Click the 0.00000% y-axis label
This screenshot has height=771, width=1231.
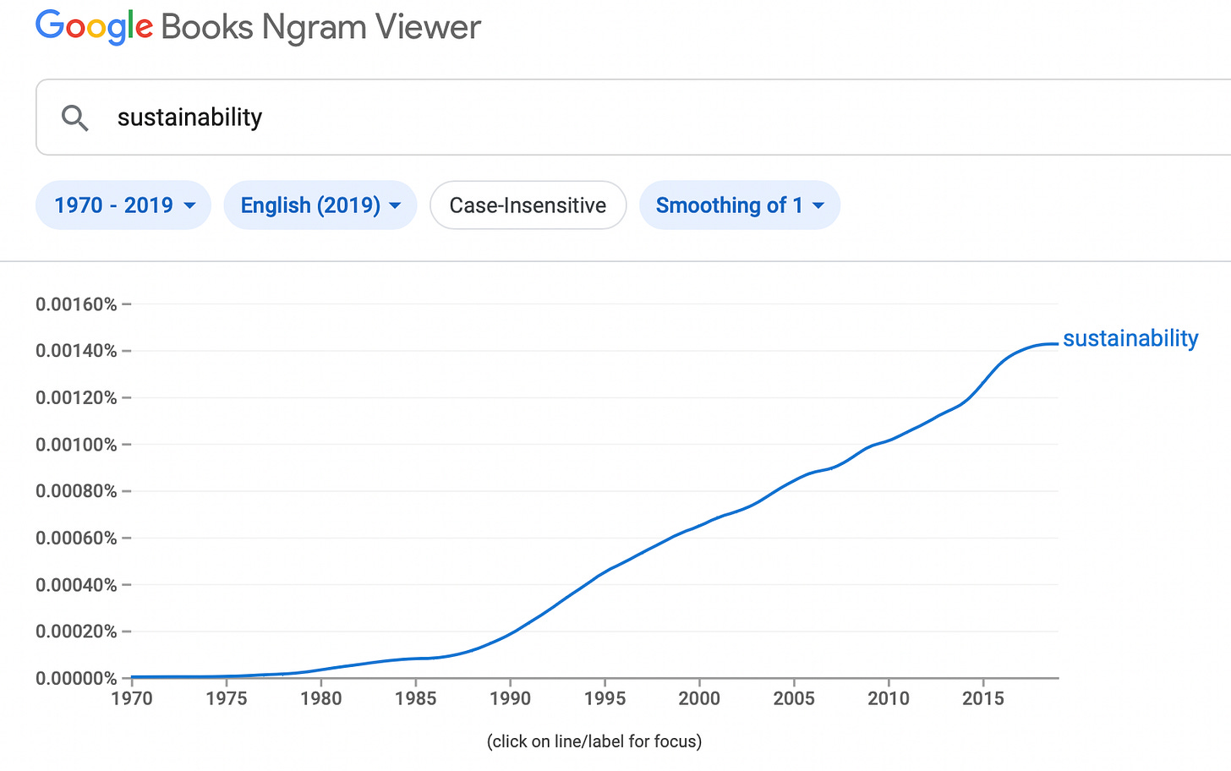tap(76, 678)
